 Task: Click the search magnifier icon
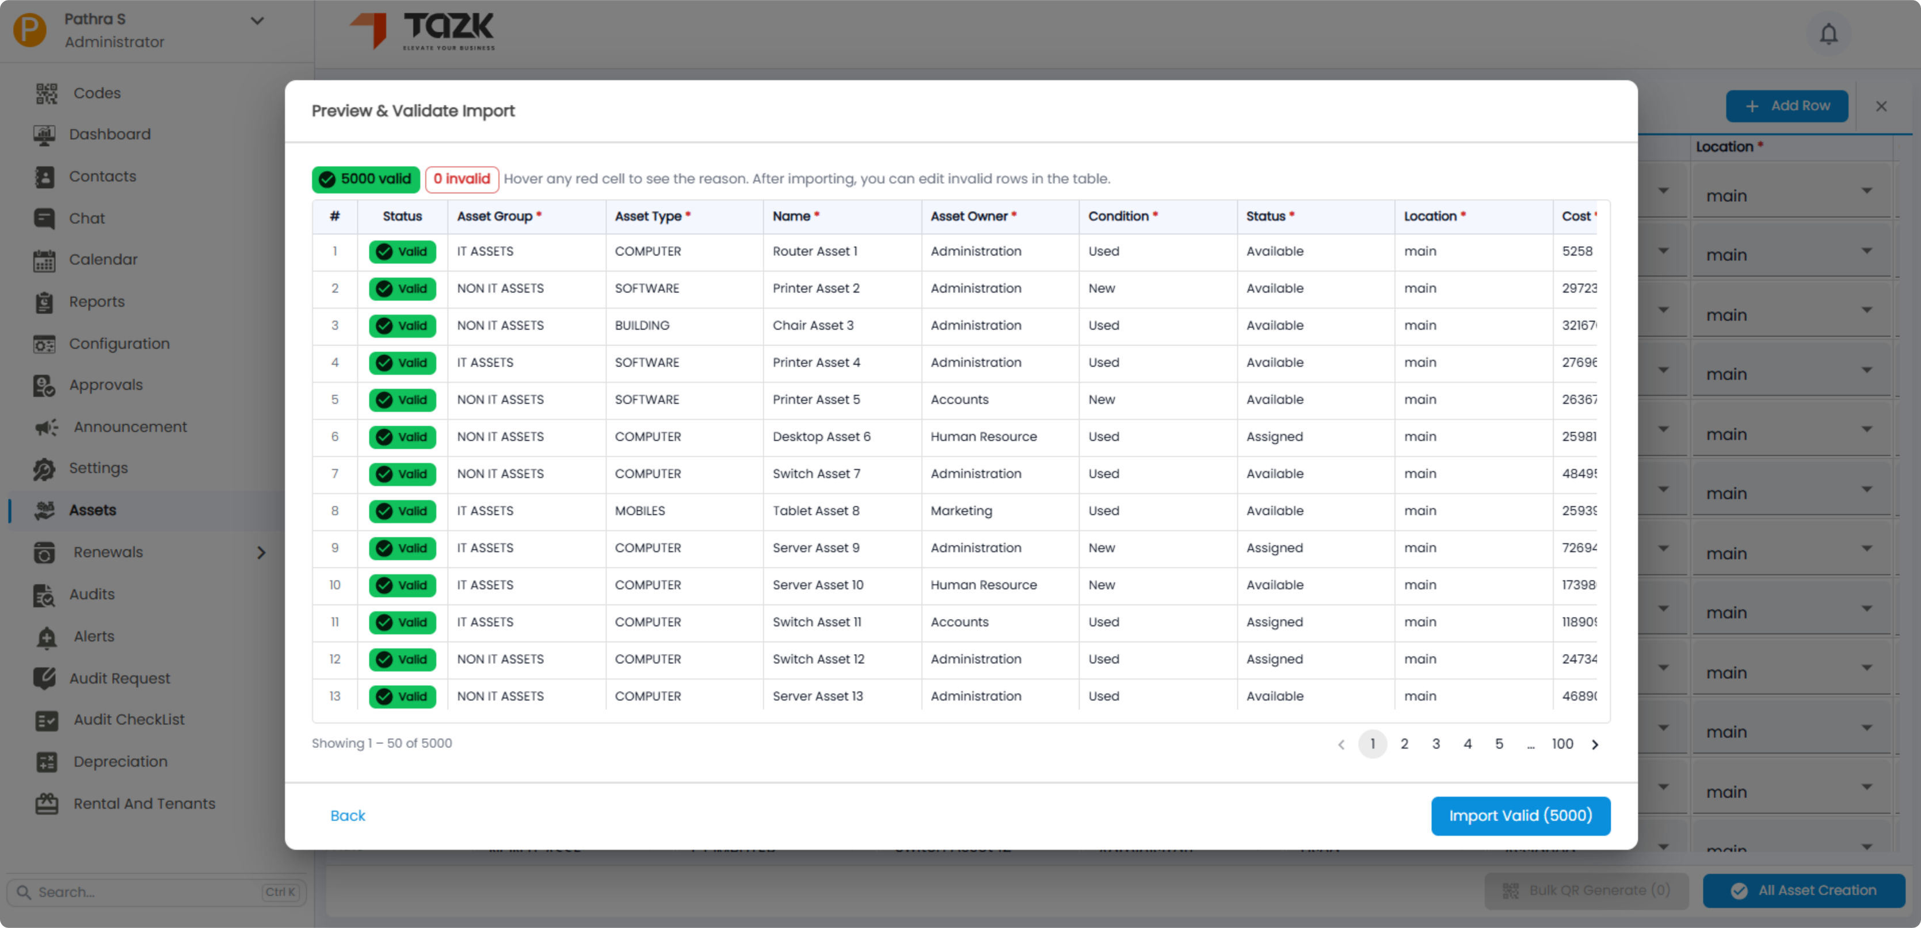coord(23,892)
